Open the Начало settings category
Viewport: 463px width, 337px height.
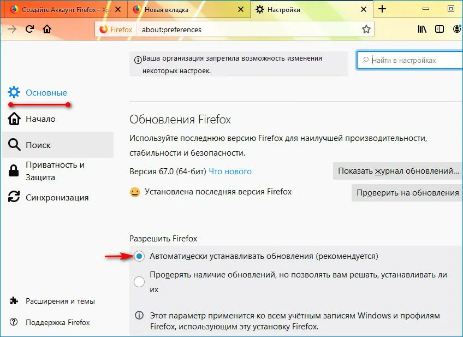tap(57, 119)
